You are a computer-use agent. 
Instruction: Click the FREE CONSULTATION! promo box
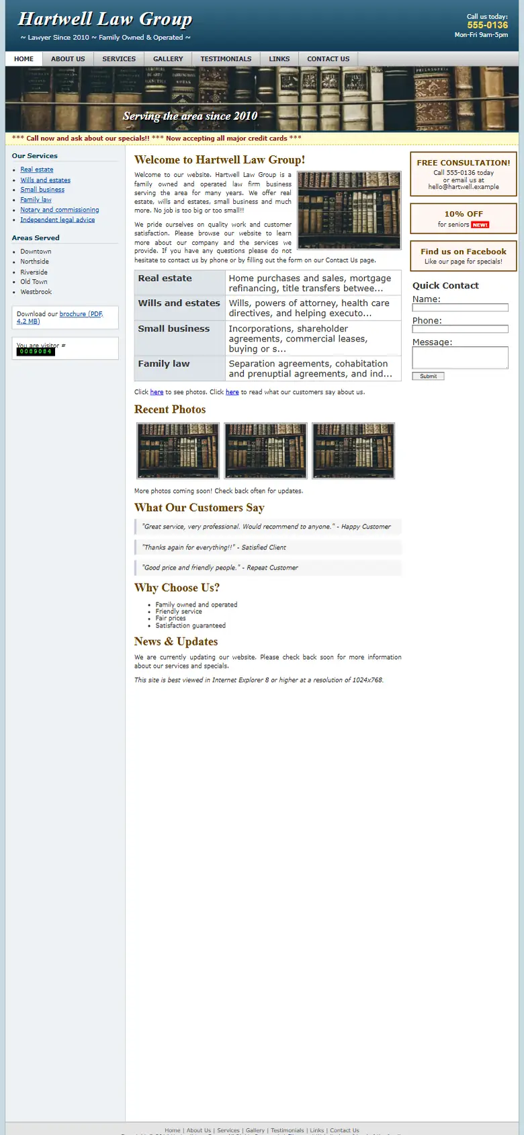click(464, 174)
